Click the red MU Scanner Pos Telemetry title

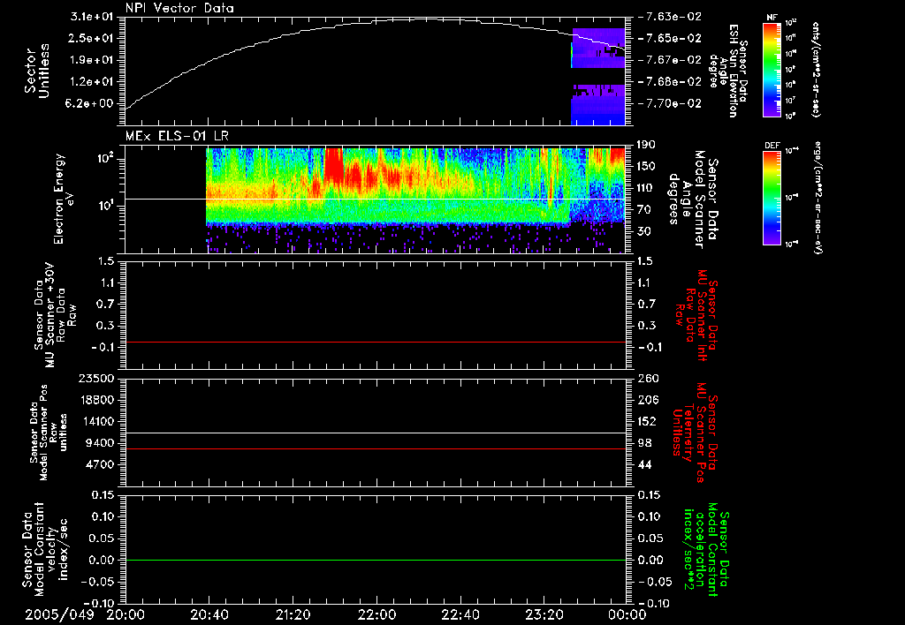(696, 432)
